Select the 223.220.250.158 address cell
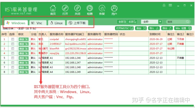This screenshot has height=108, width=195. pos(76,53)
